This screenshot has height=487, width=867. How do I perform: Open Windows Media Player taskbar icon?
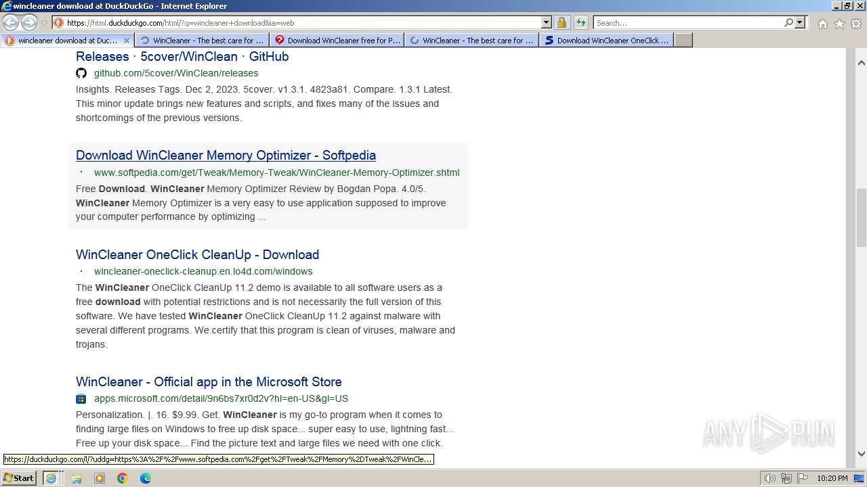coord(100,478)
